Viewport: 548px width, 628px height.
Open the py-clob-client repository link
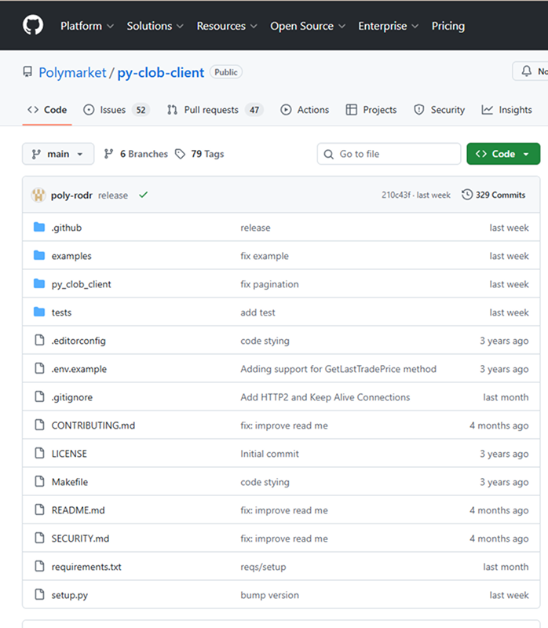pos(161,72)
